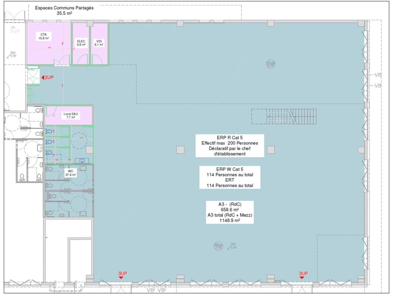The width and height of the screenshot is (393, 294).
Task: Select the Espaces Communs Partagés heading
Action: 64,8
